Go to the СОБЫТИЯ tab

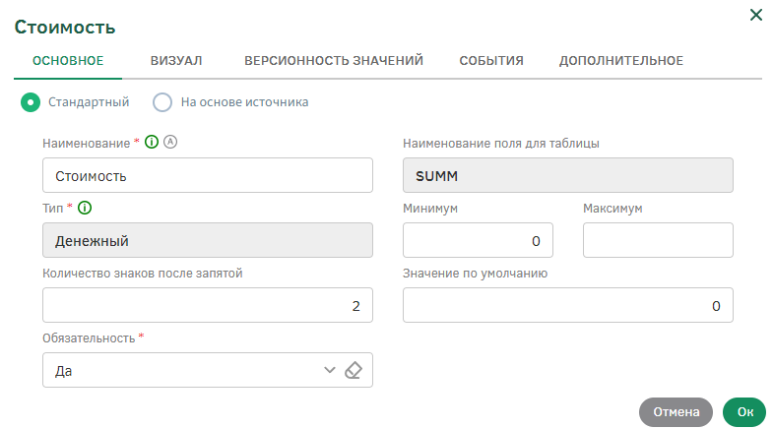[x=491, y=61]
